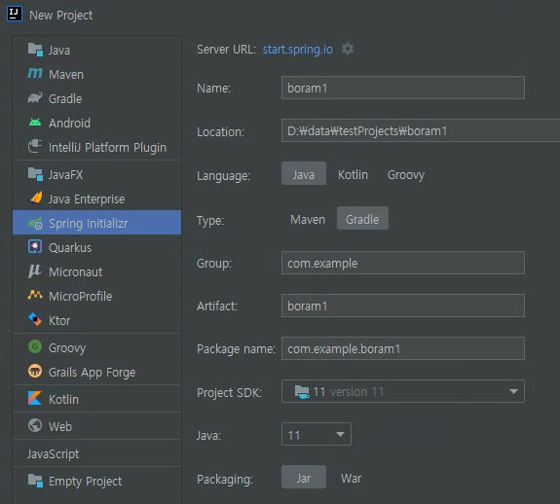Screen dimensions: 560x504
Task: Select Jar packaging
Action: pos(304,477)
